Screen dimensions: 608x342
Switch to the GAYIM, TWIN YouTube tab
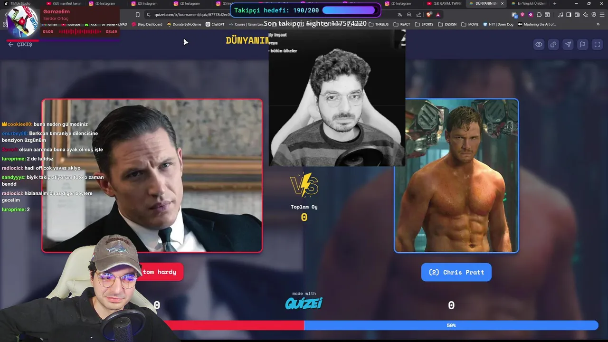coord(445,3)
